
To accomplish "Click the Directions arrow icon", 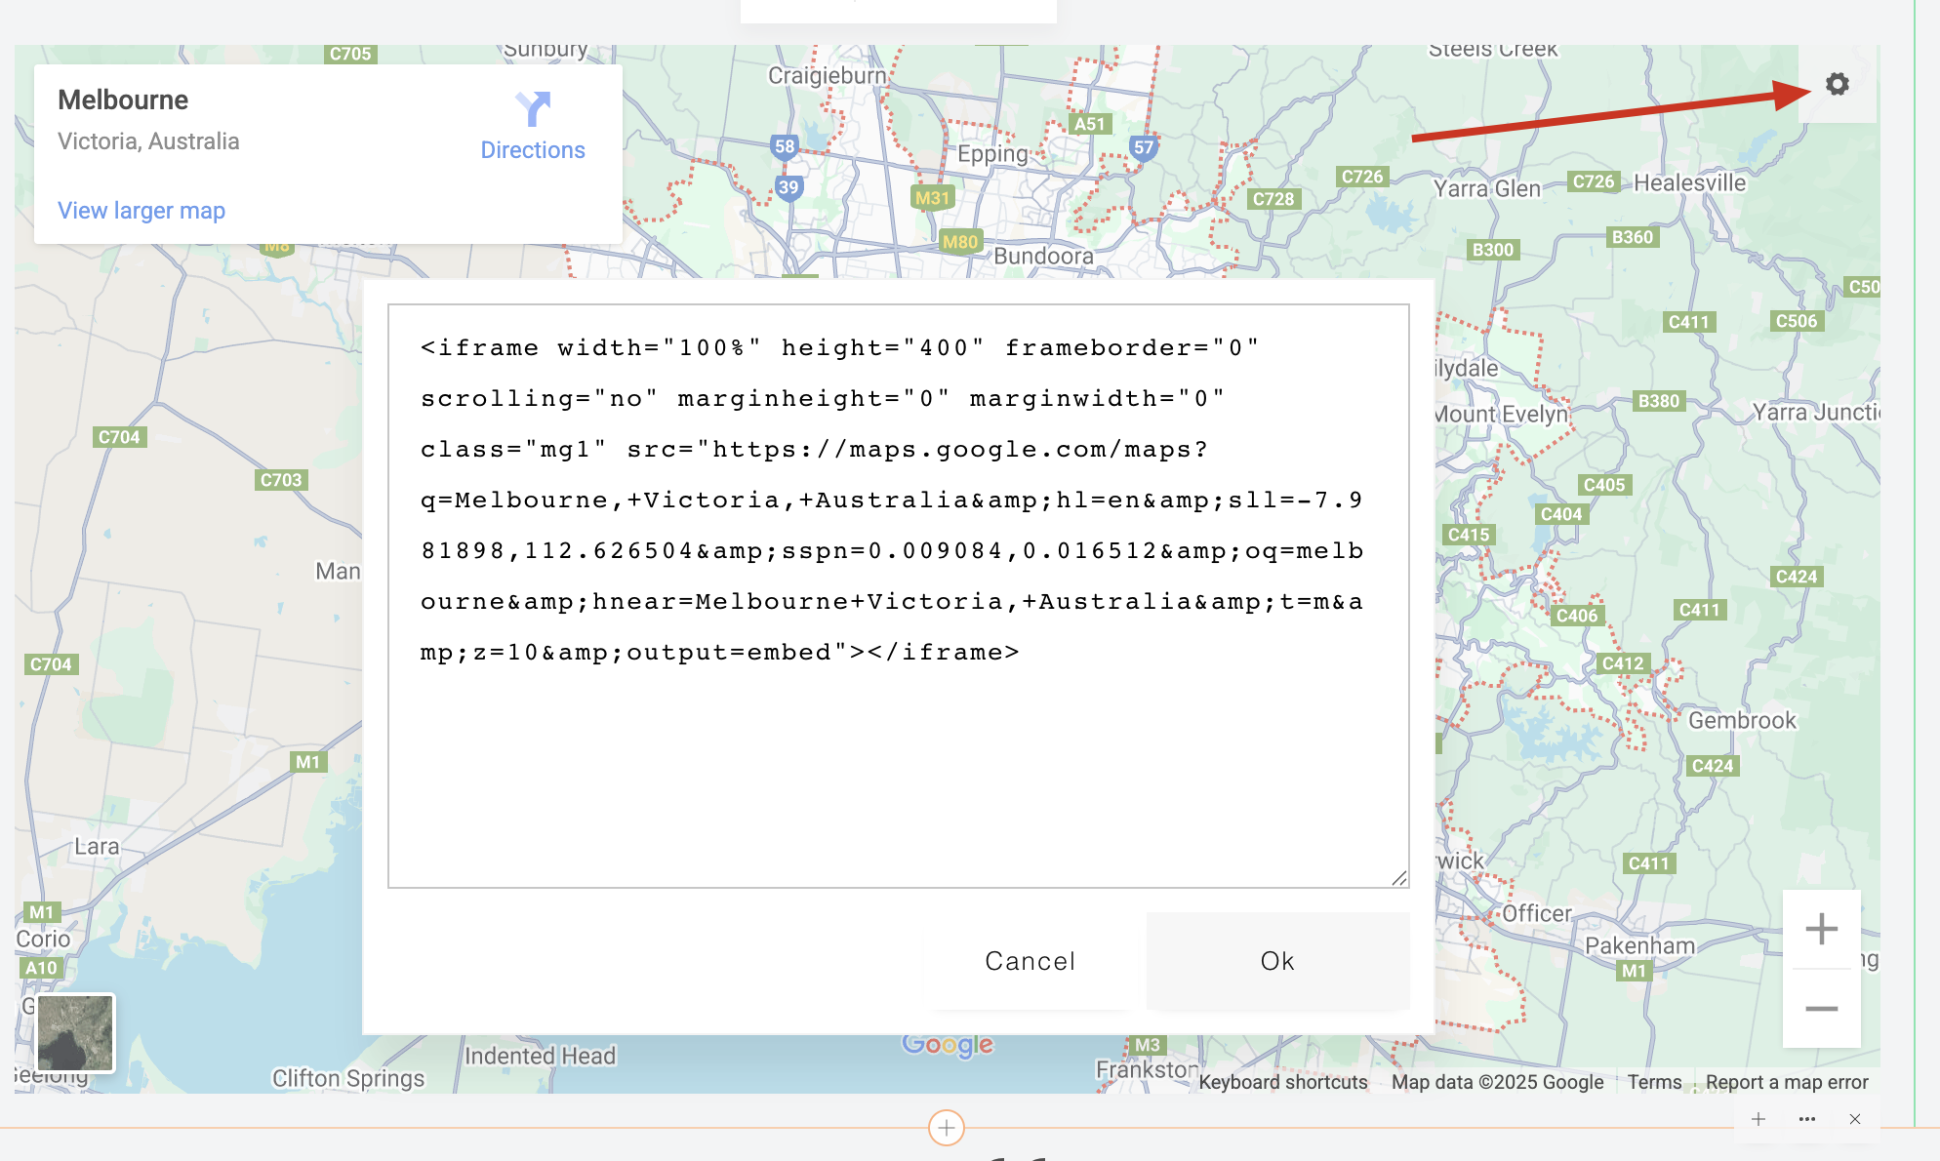I will click(533, 109).
